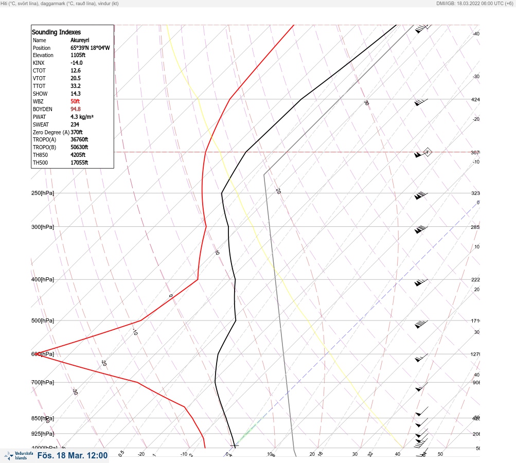Click the wind barb at 300 hPa
Viewport: 516px width, 463px height.
421,229
